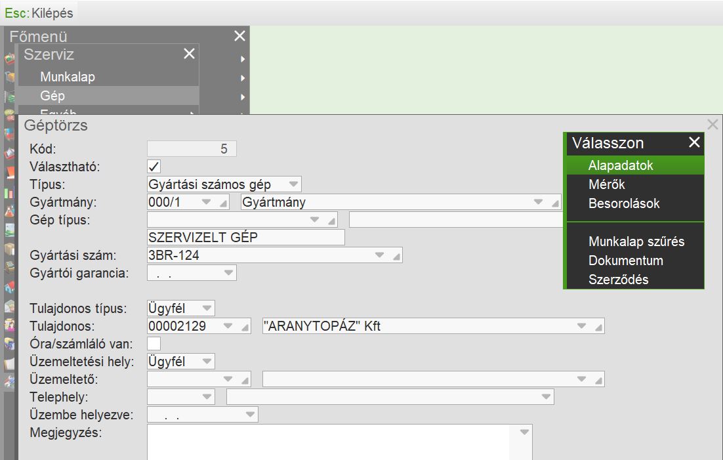The image size is (723, 460).
Task: Close the Válasszon popup with its X
Action: click(694, 142)
